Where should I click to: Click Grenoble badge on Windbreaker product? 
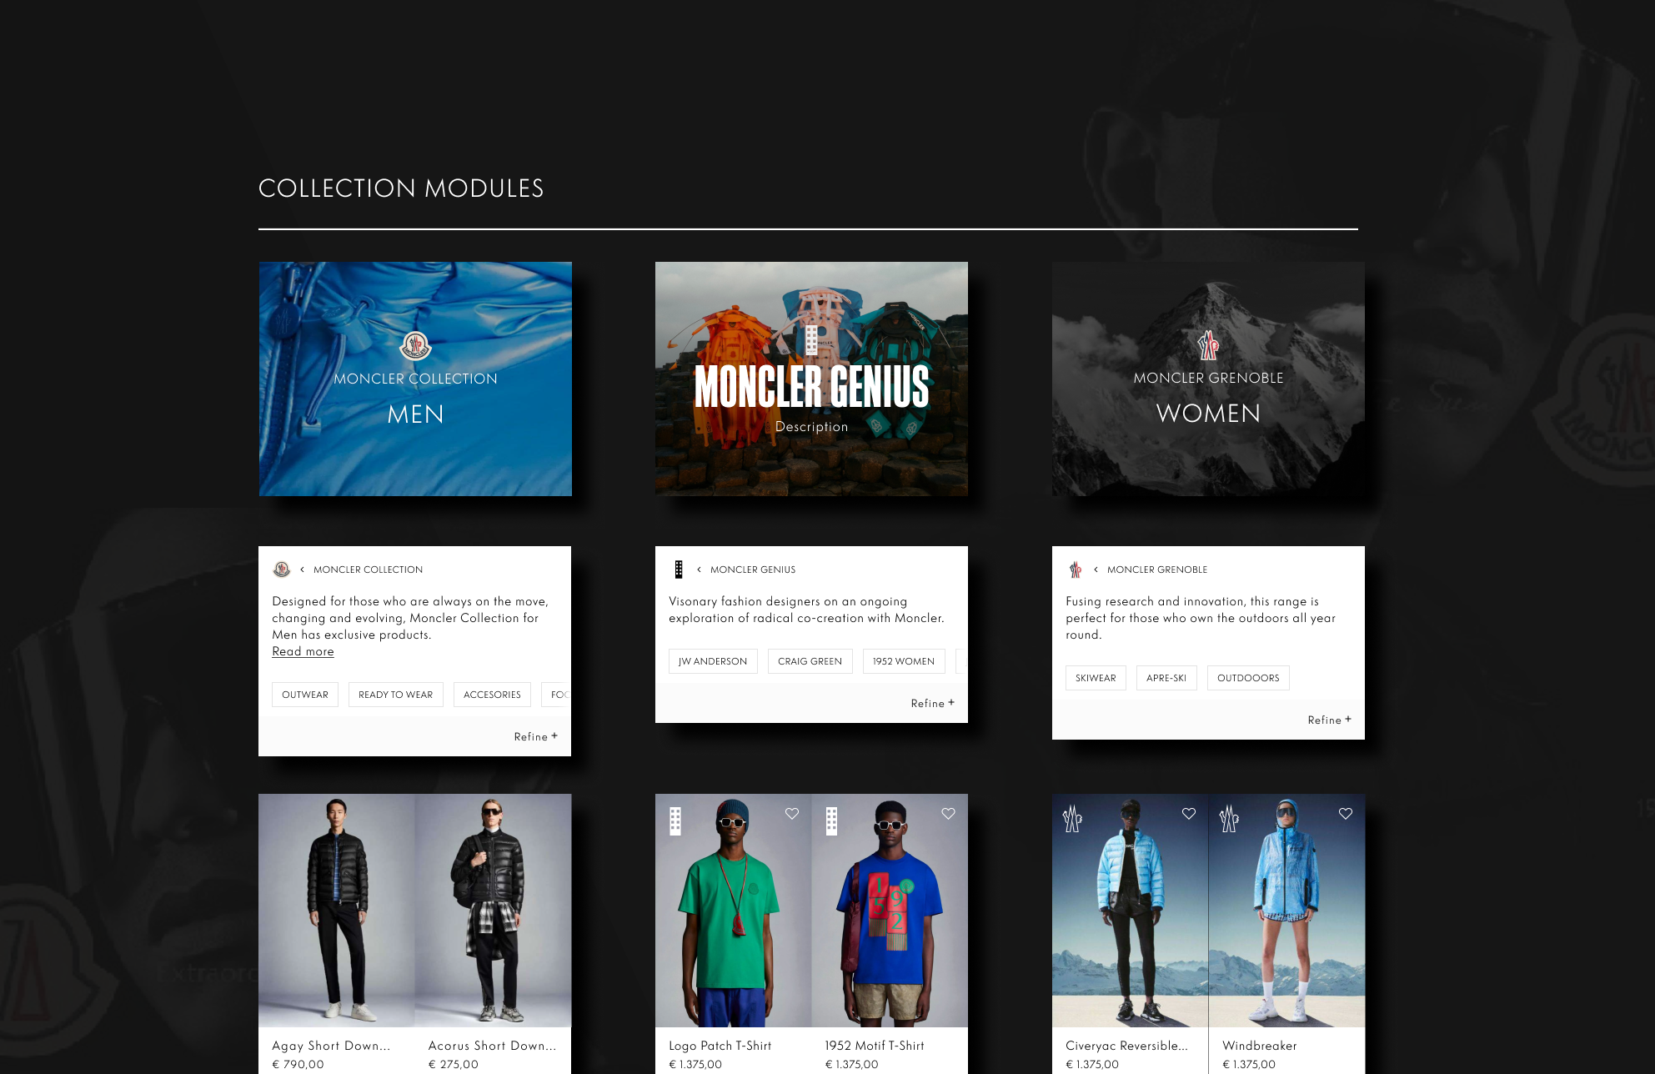click(x=1229, y=819)
